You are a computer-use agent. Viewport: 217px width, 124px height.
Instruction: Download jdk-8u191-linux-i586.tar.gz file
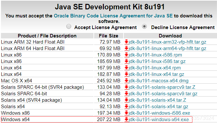[157, 61]
